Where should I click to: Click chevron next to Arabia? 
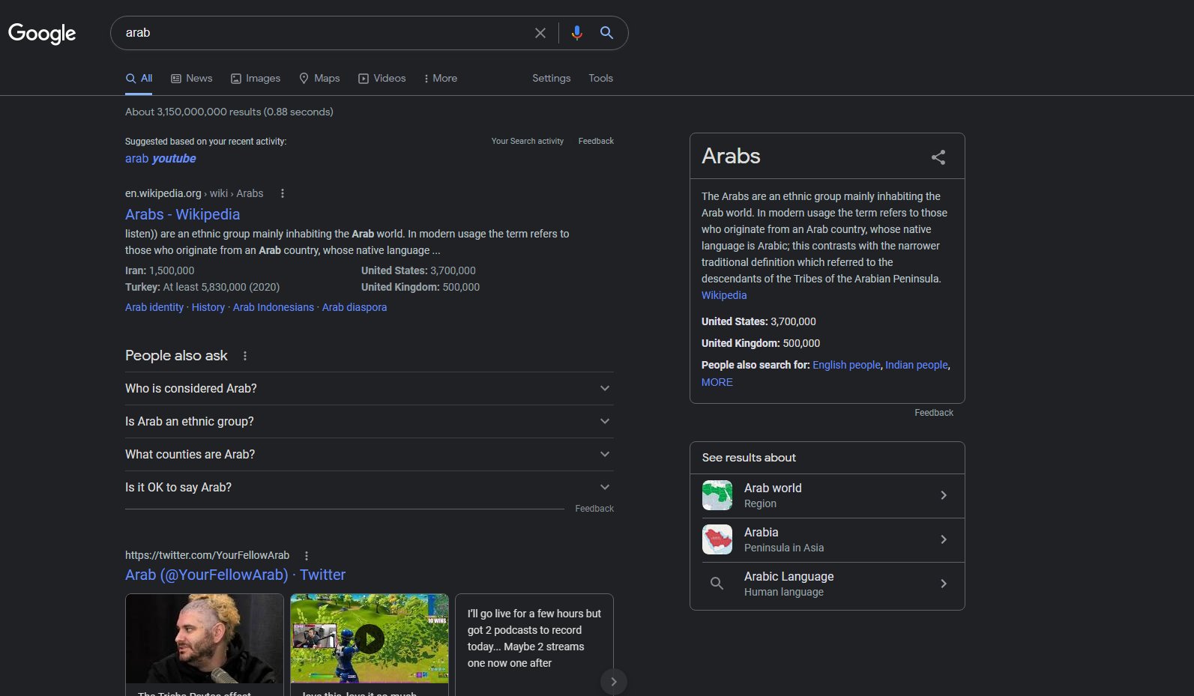tap(944, 539)
